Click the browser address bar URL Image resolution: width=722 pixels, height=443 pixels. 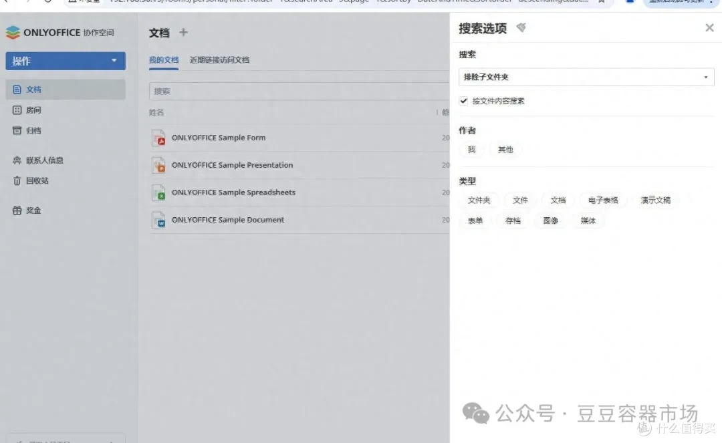click(348, 1)
